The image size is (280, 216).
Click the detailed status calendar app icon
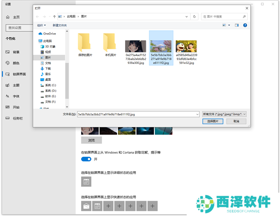click(86, 182)
